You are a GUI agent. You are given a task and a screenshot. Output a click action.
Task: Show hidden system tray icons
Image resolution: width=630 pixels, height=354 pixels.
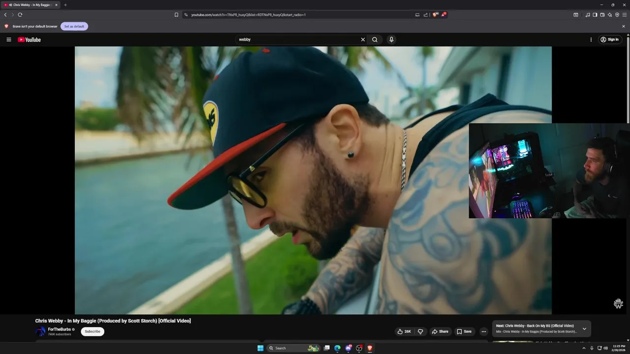pyautogui.click(x=584, y=348)
